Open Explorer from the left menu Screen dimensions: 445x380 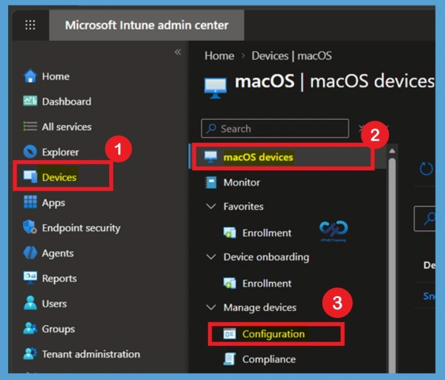click(60, 152)
